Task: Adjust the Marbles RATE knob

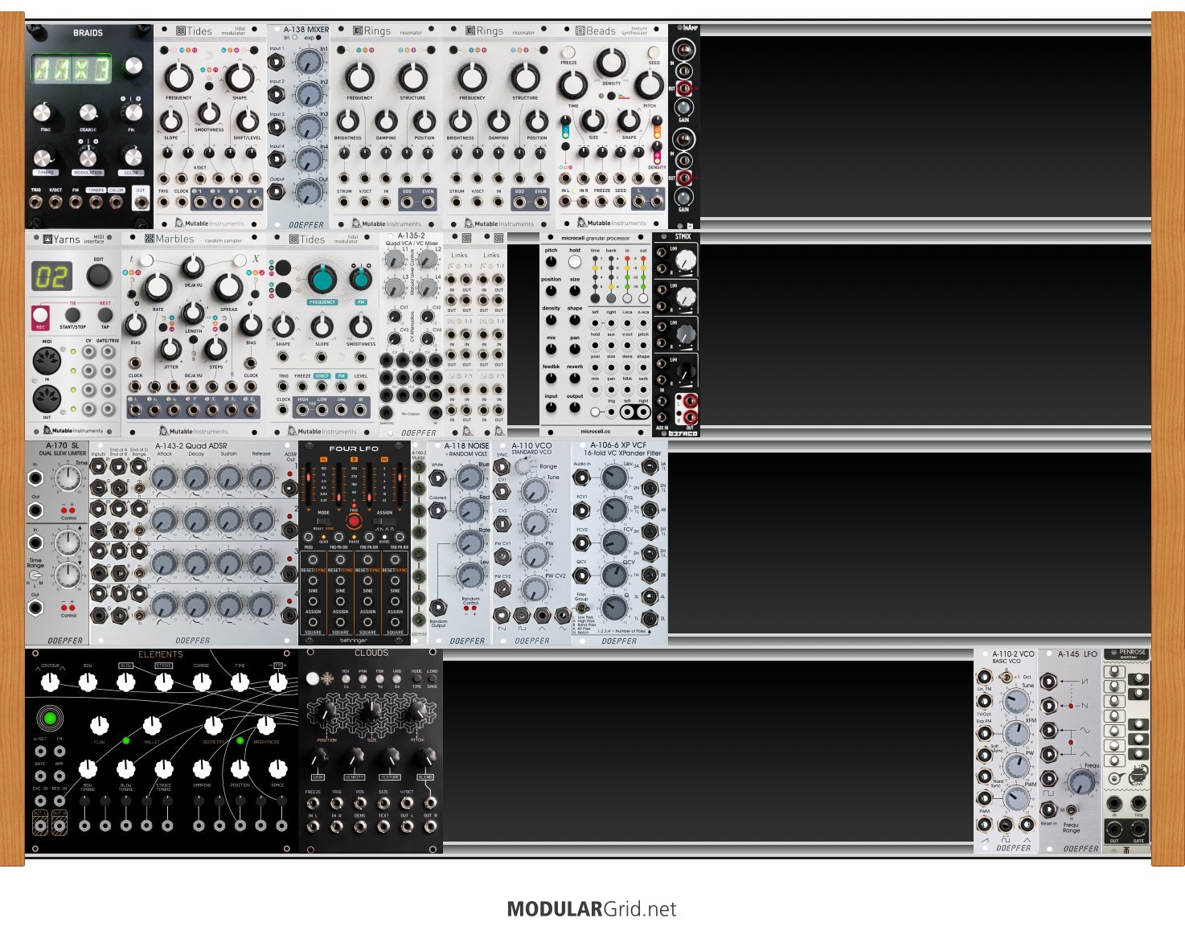Action: coord(158,287)
